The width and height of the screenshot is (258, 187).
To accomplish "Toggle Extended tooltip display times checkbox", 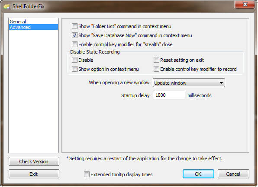I will tap(87, 174).
